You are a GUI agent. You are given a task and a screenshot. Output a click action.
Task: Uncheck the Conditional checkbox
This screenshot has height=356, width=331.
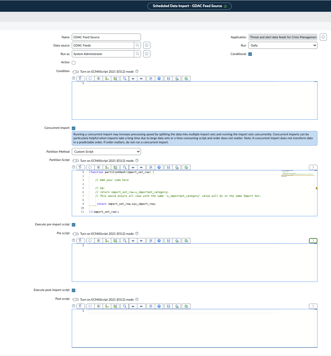click(250, 54)
